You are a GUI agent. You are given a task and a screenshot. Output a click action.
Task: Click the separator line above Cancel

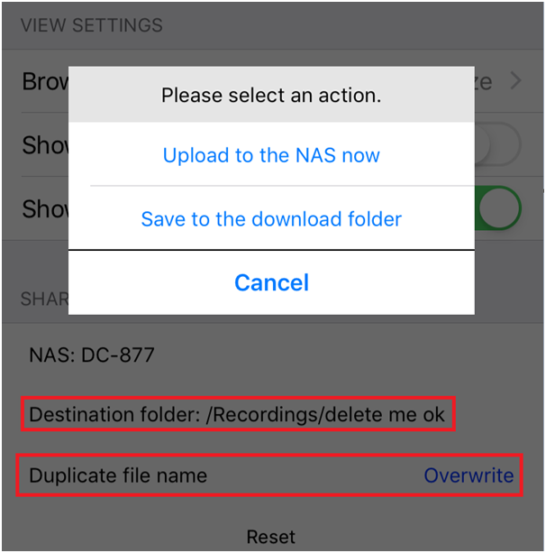point(271,250)
